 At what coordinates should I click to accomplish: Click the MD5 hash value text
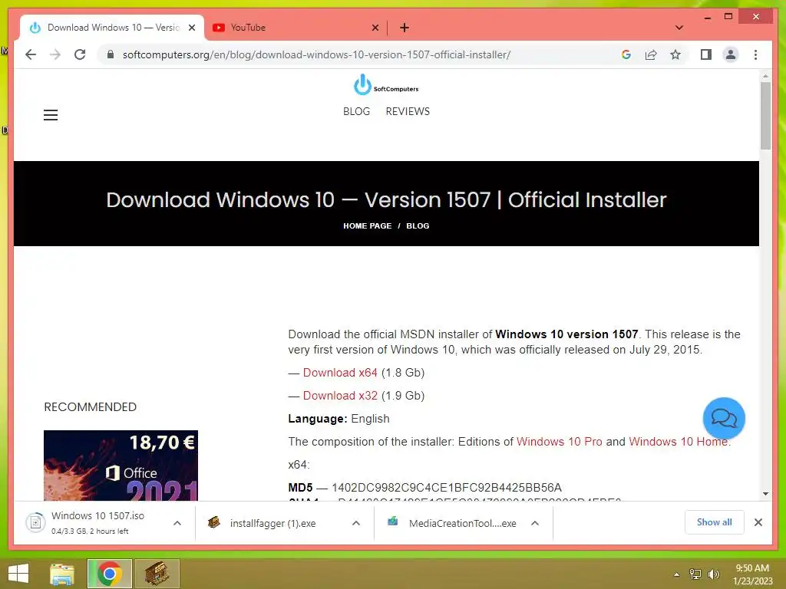tap(447, 488)
